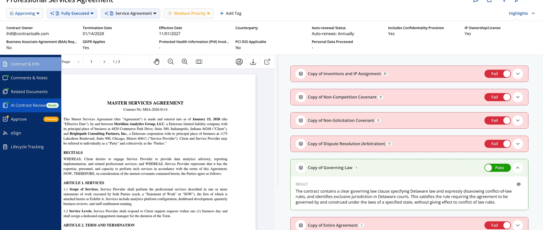
Task: Click Copy of Entire Agreement title
Action: click(x=333, y=225)
